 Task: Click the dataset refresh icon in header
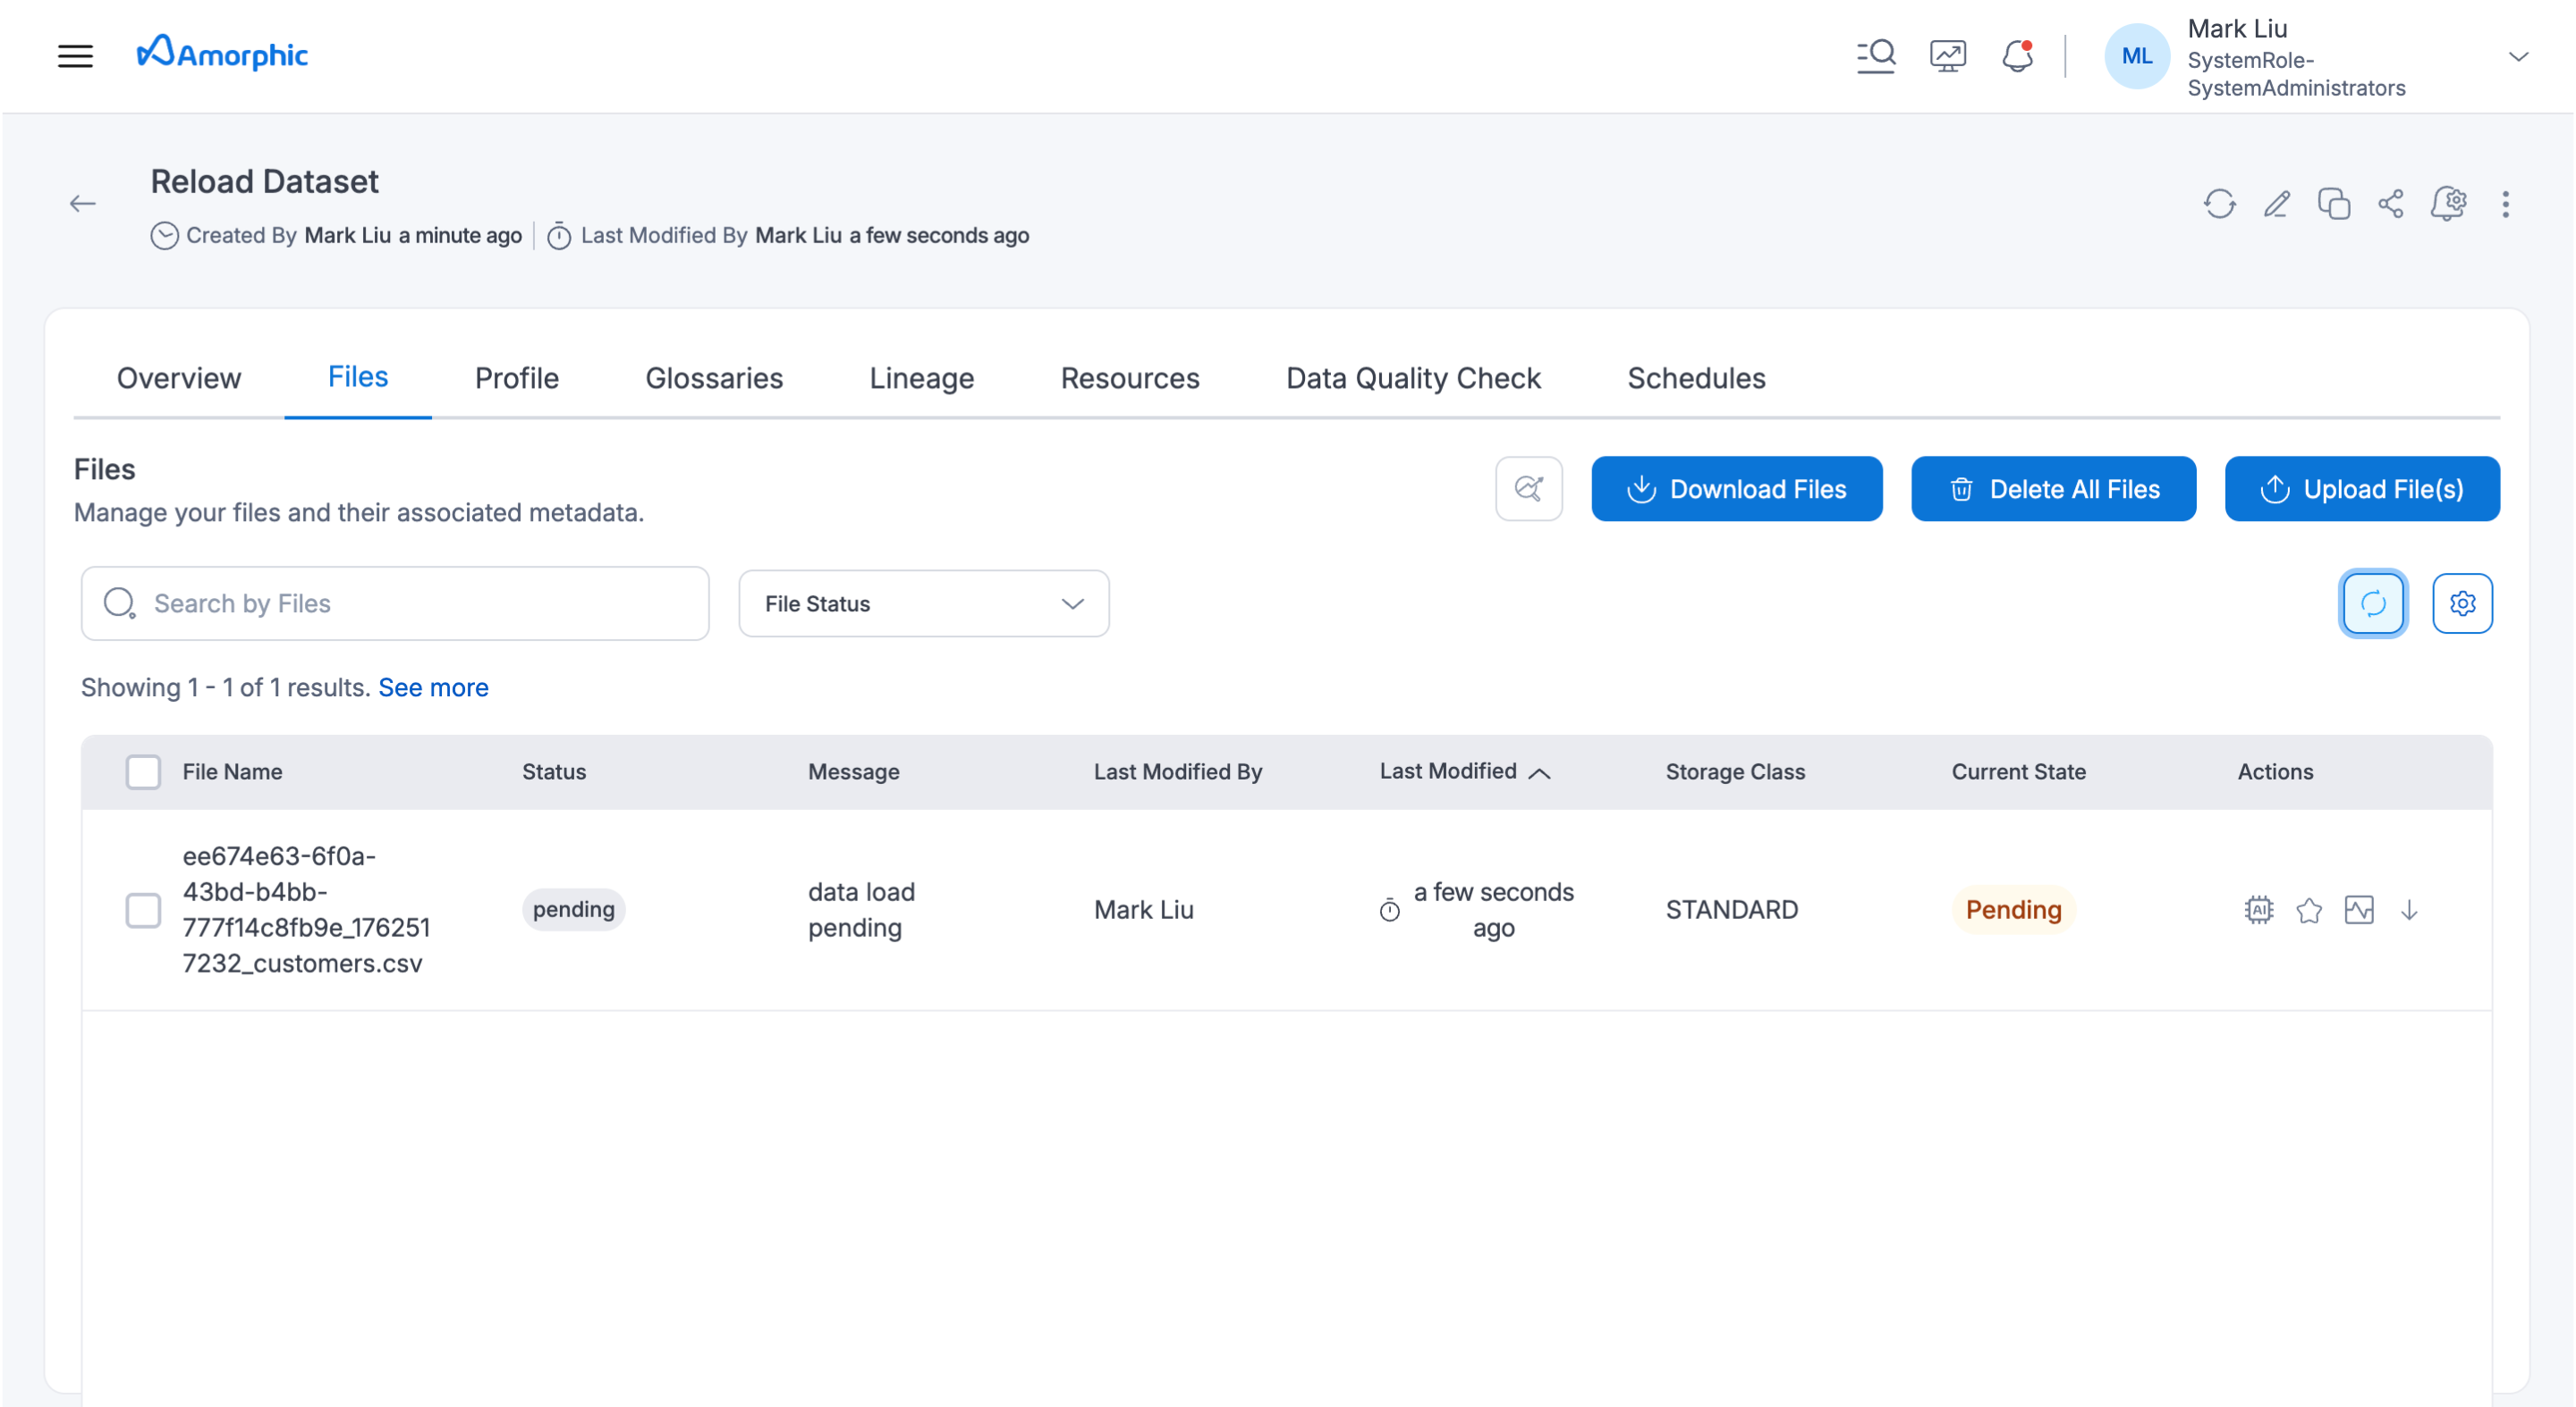[x=2219, y=204]
